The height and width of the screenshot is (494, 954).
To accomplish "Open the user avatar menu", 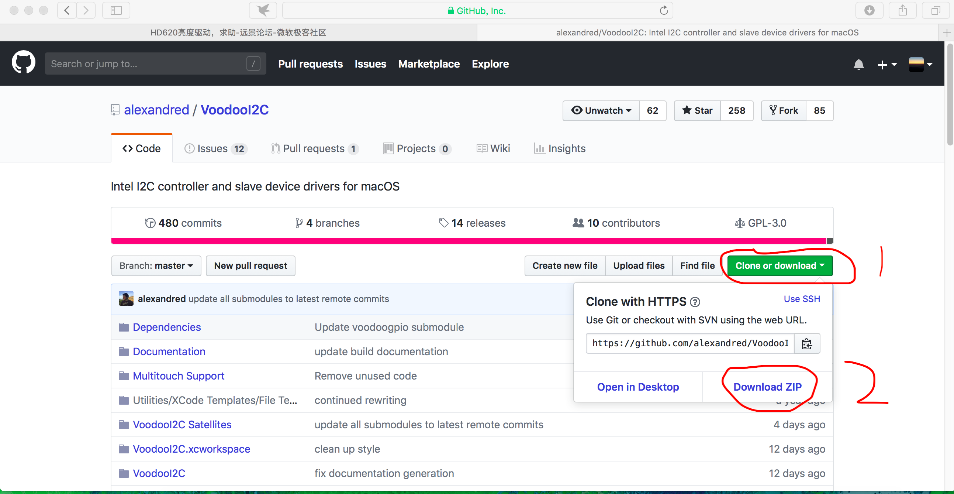I will pyautogui.click(x=920, y=65).
